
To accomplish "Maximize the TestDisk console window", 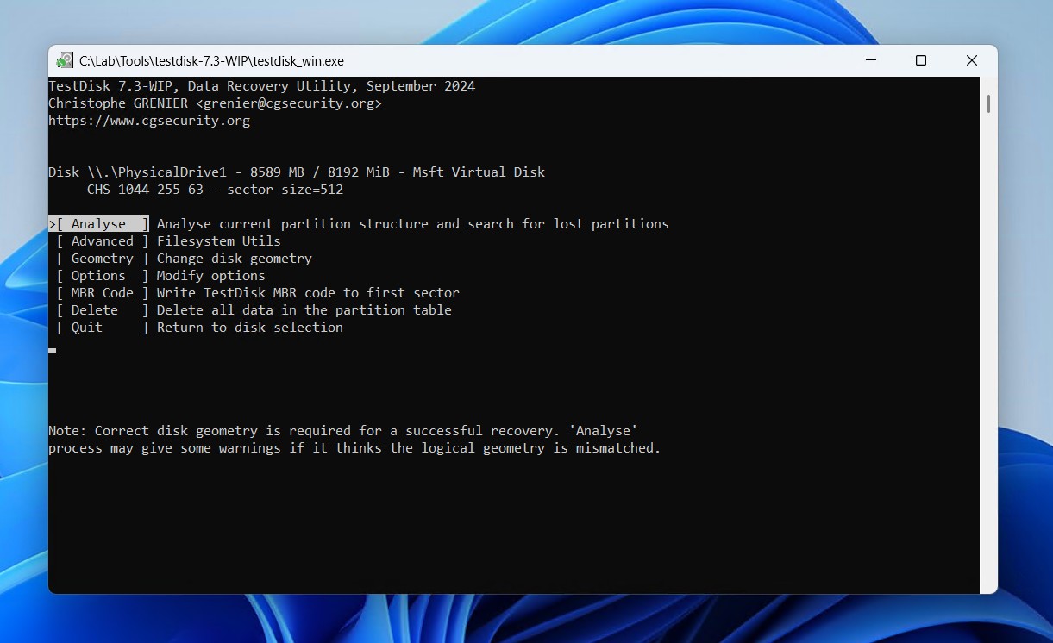I will (x=920, y=60).
